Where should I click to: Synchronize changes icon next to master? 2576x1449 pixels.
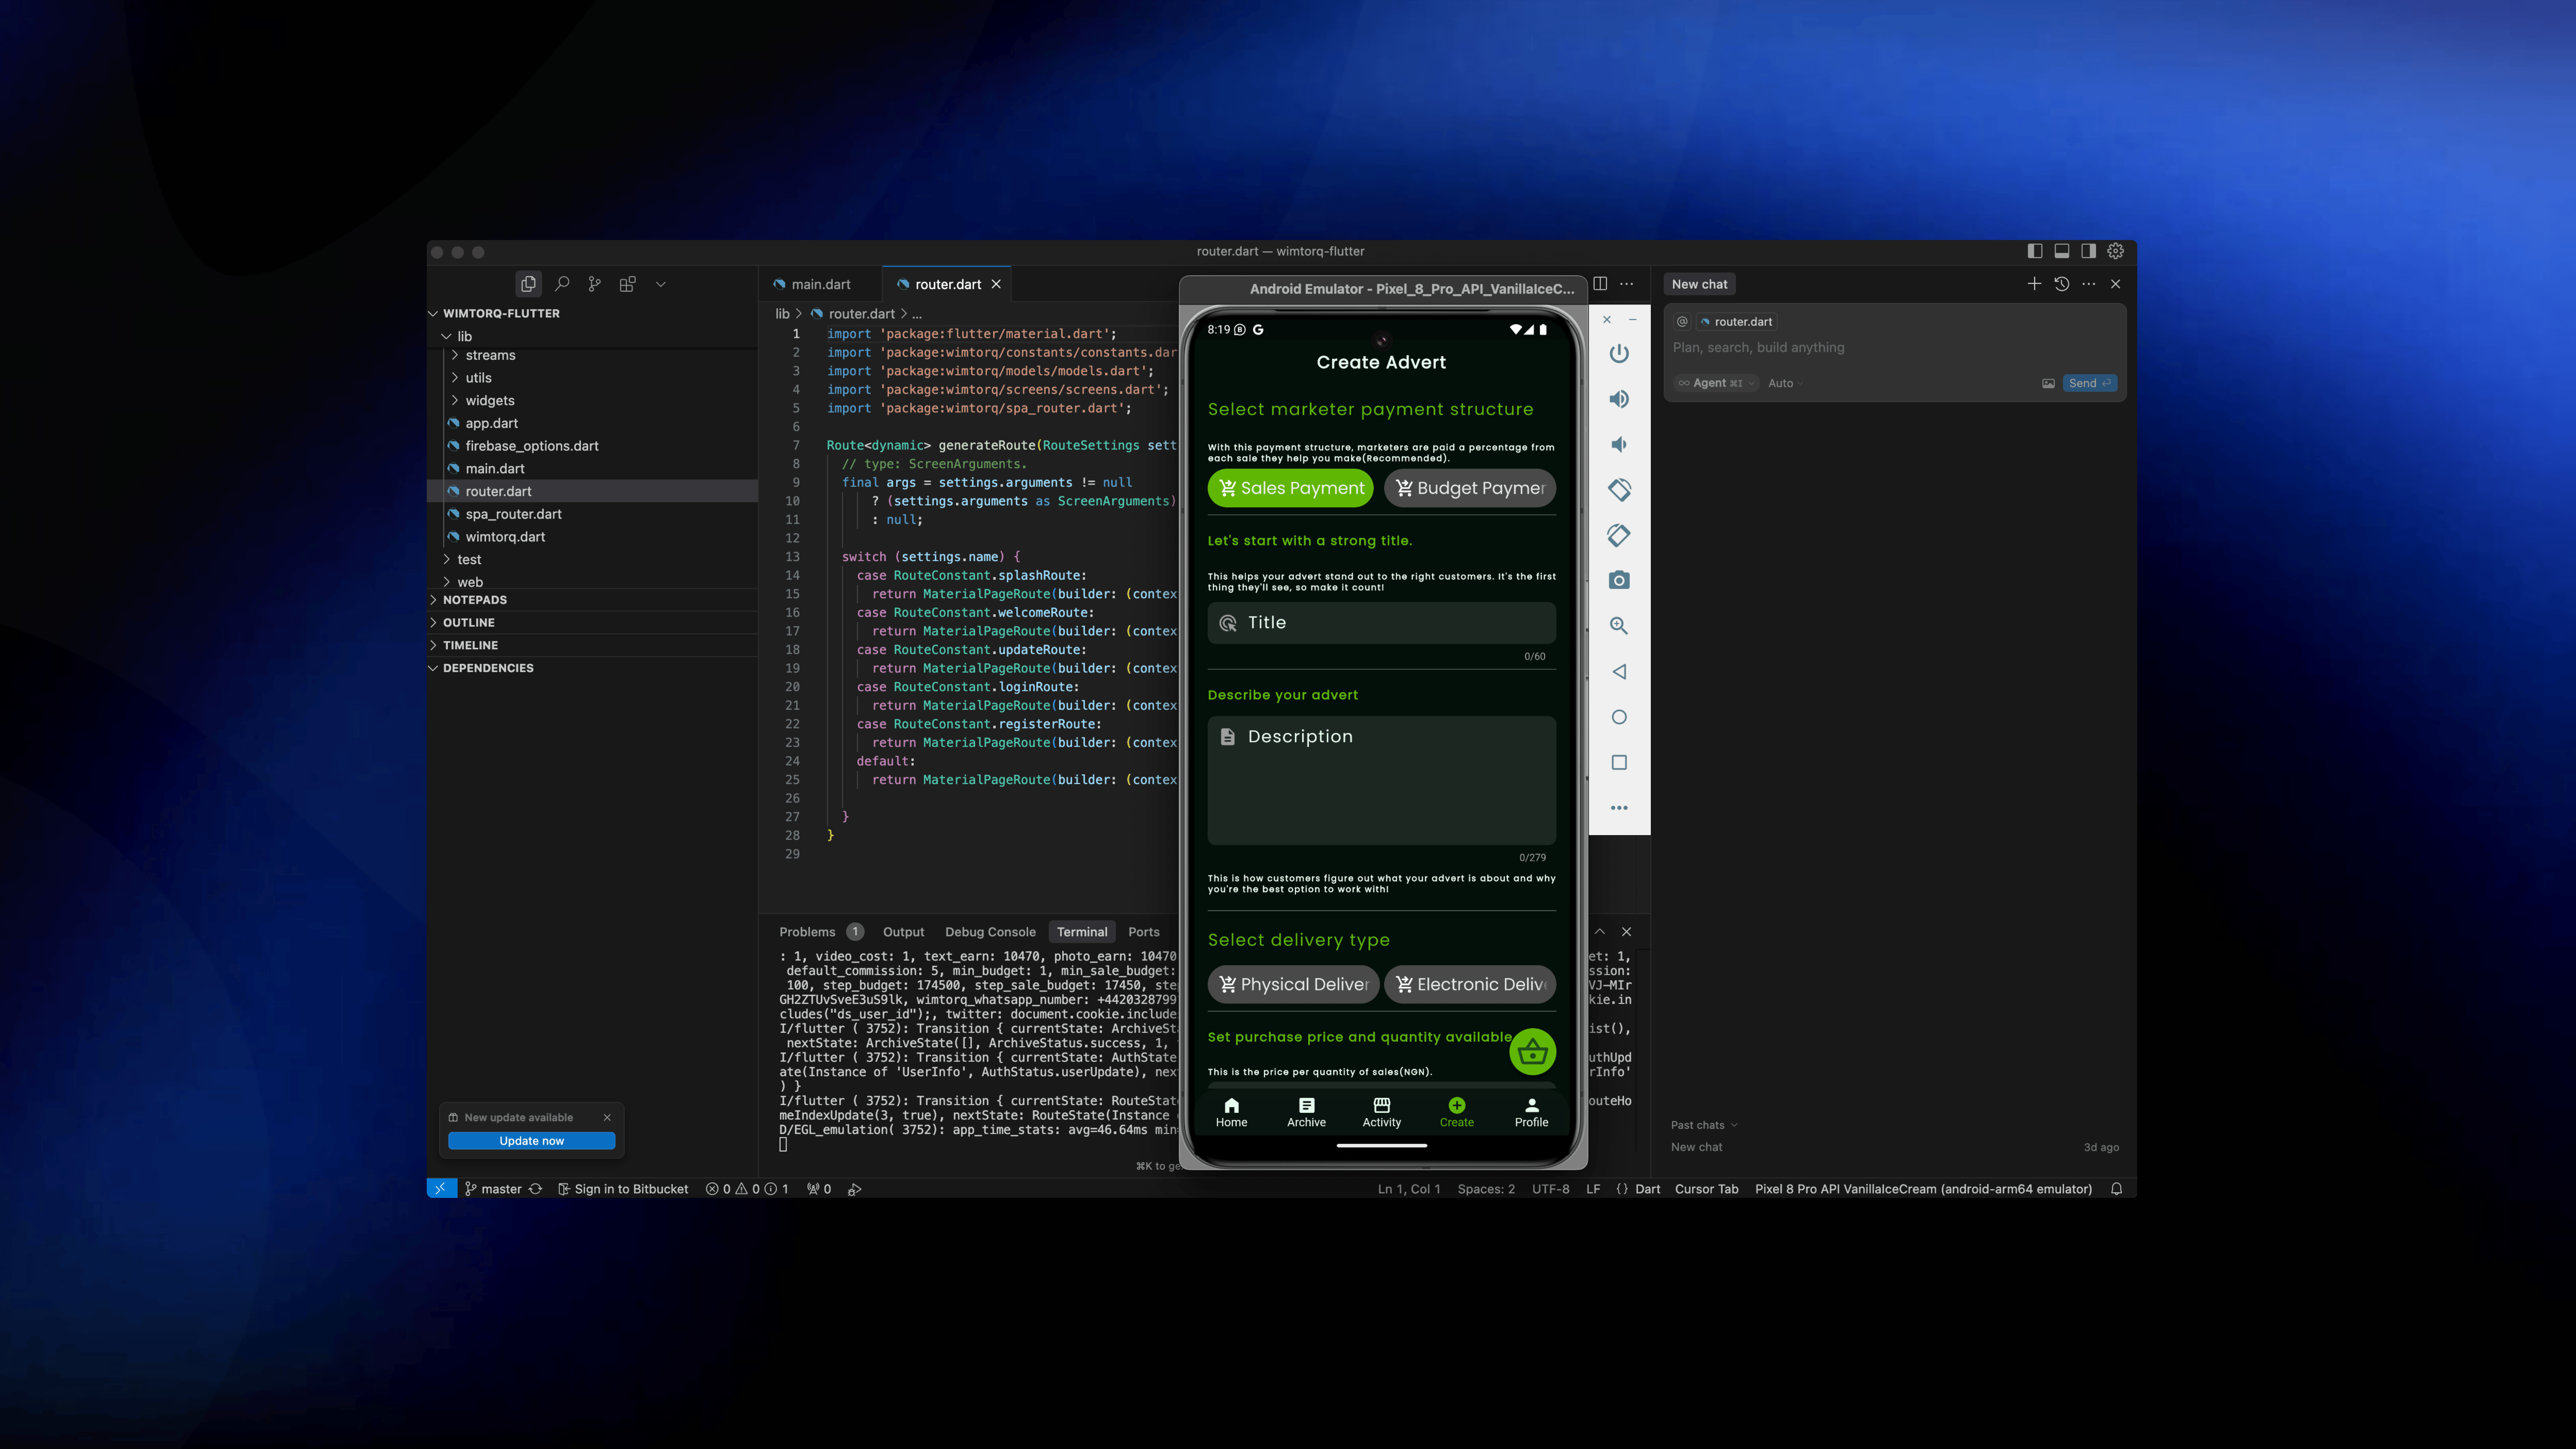pos(536,1189)
